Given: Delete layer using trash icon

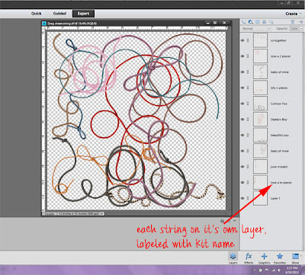Looking at the screenshot, I should coord(293,22).
